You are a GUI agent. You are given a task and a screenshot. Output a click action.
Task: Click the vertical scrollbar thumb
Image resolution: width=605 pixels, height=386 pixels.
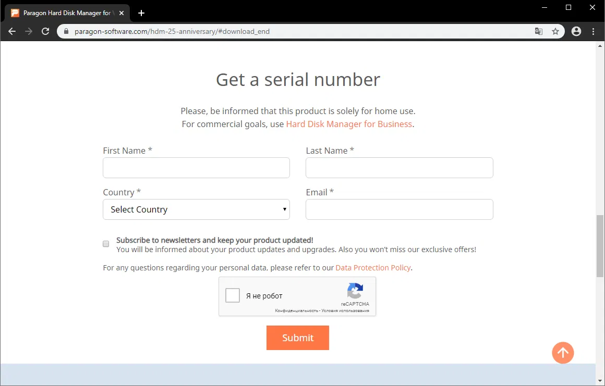(600, 246)
